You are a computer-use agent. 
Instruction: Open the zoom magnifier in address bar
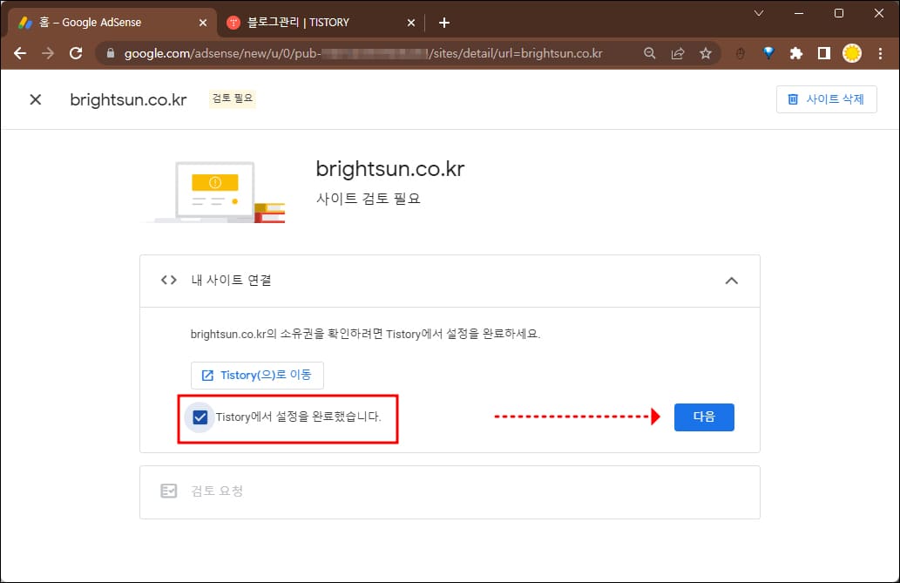pos(650,53)
